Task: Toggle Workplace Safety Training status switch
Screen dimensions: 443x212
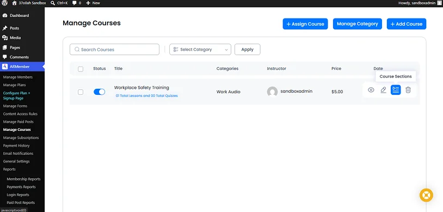Action: pyautogui.click(x=99, y=92)
